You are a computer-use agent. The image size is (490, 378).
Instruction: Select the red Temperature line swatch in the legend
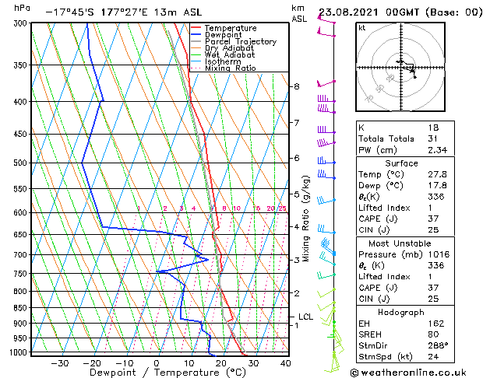coord(196,28)
